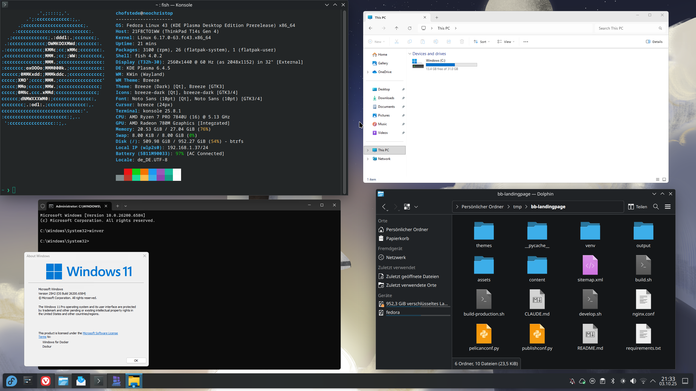Collapse the Devices and drives group
Screen dimensions: 696x391
click(410, 54)
